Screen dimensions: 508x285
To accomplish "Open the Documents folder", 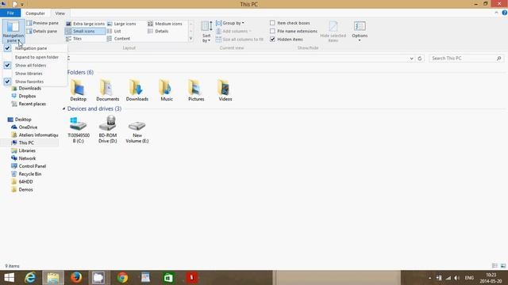I will 108,90.
